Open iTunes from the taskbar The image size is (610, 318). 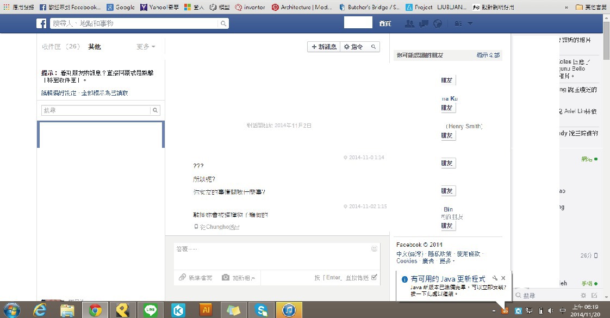tap(289, 310)
